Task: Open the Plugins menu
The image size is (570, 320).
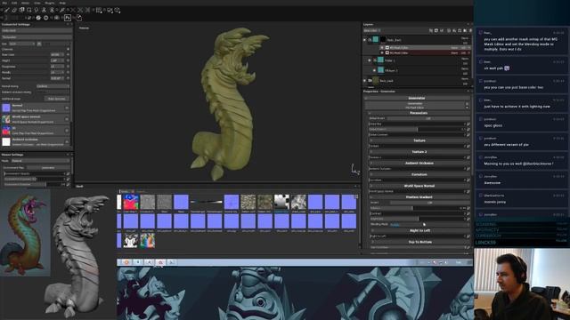Action: pyautogui.click(x=50, y=3)
